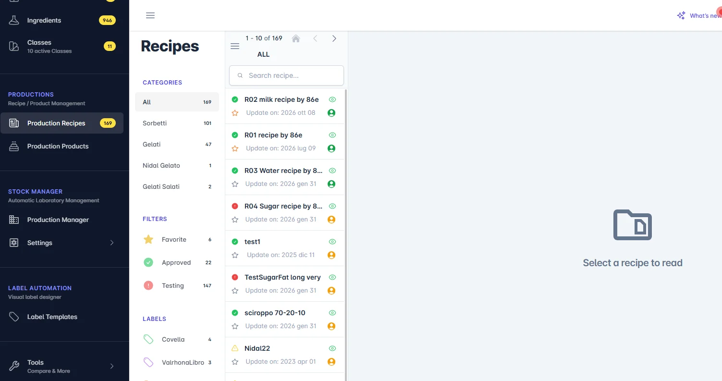This screenshot has width=722, height=381.
Task: Click the Production Products cake icon
Action: [14, 146]
